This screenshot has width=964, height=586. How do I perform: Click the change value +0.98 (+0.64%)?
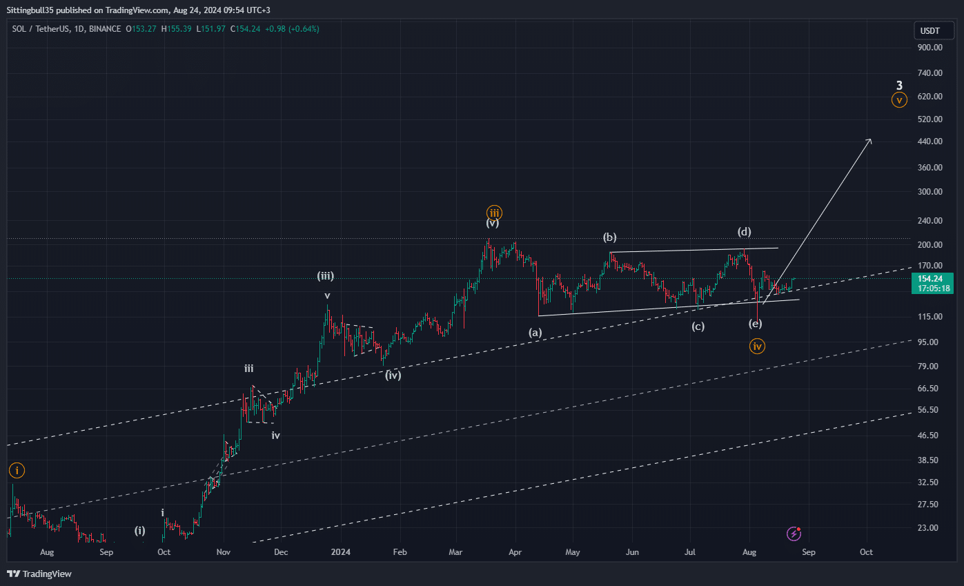(293, 29)
